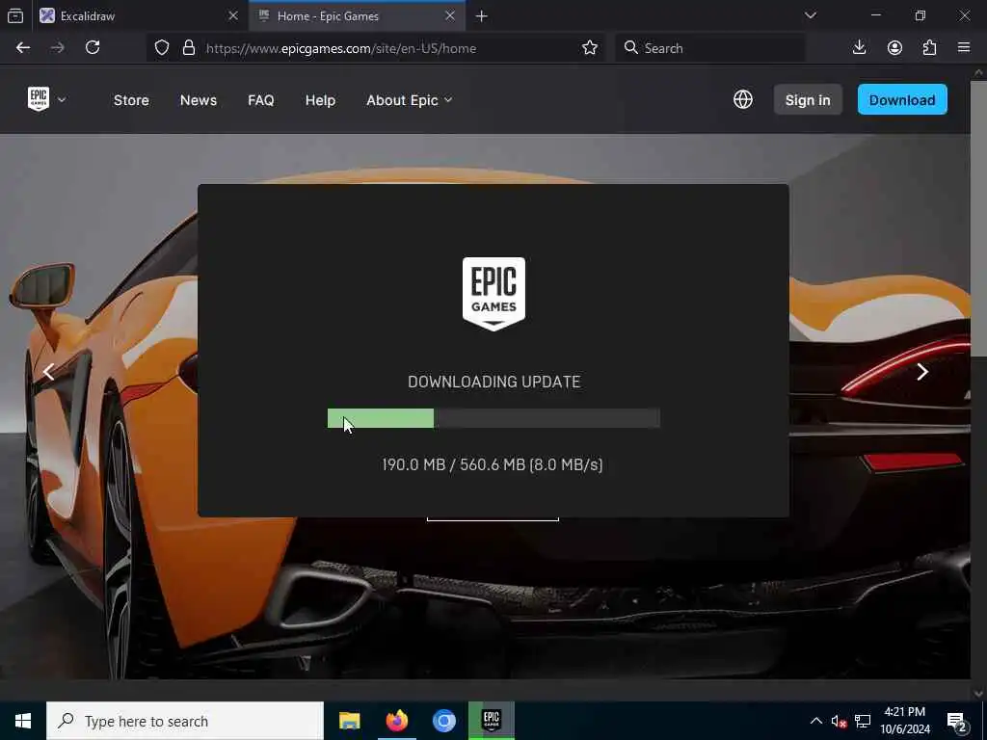Open the Windows Start menu

23,721
